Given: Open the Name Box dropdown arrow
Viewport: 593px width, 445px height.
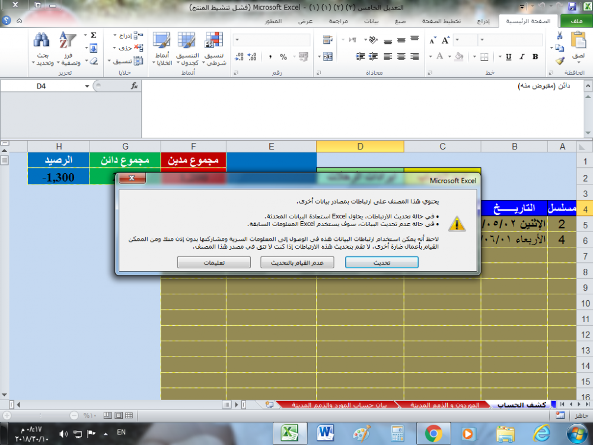Looking at the screenshot, I should pyautogui.click(x=87, y=86).
